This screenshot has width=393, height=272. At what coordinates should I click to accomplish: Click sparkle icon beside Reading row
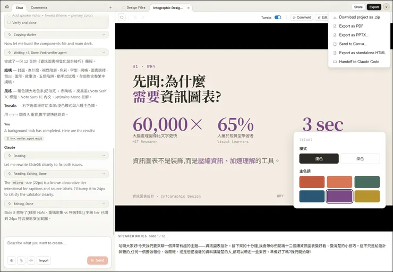coord(10,156)
